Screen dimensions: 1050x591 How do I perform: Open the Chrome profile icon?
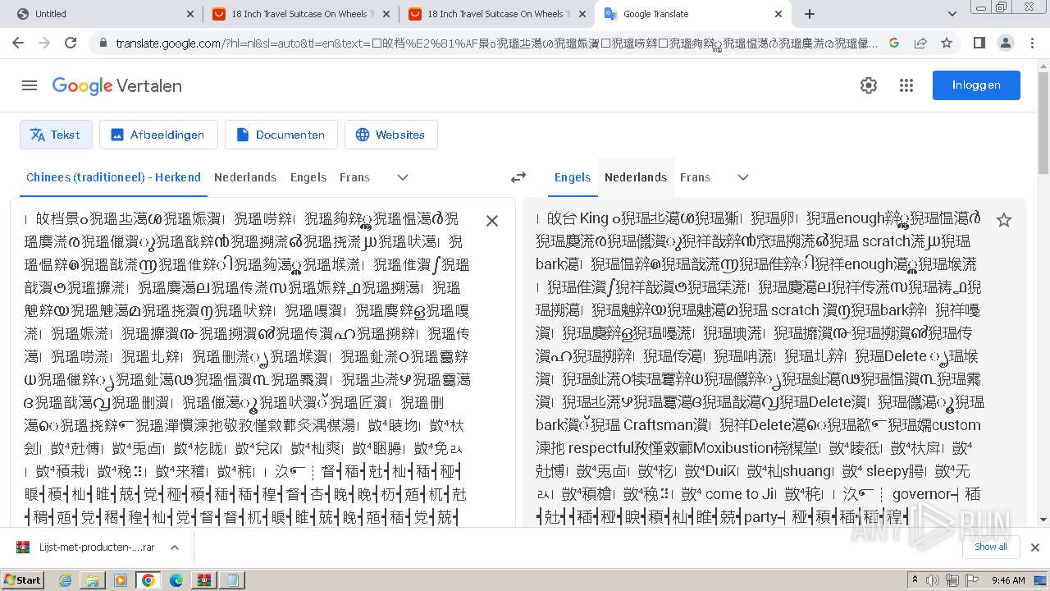pos(1006,43)
